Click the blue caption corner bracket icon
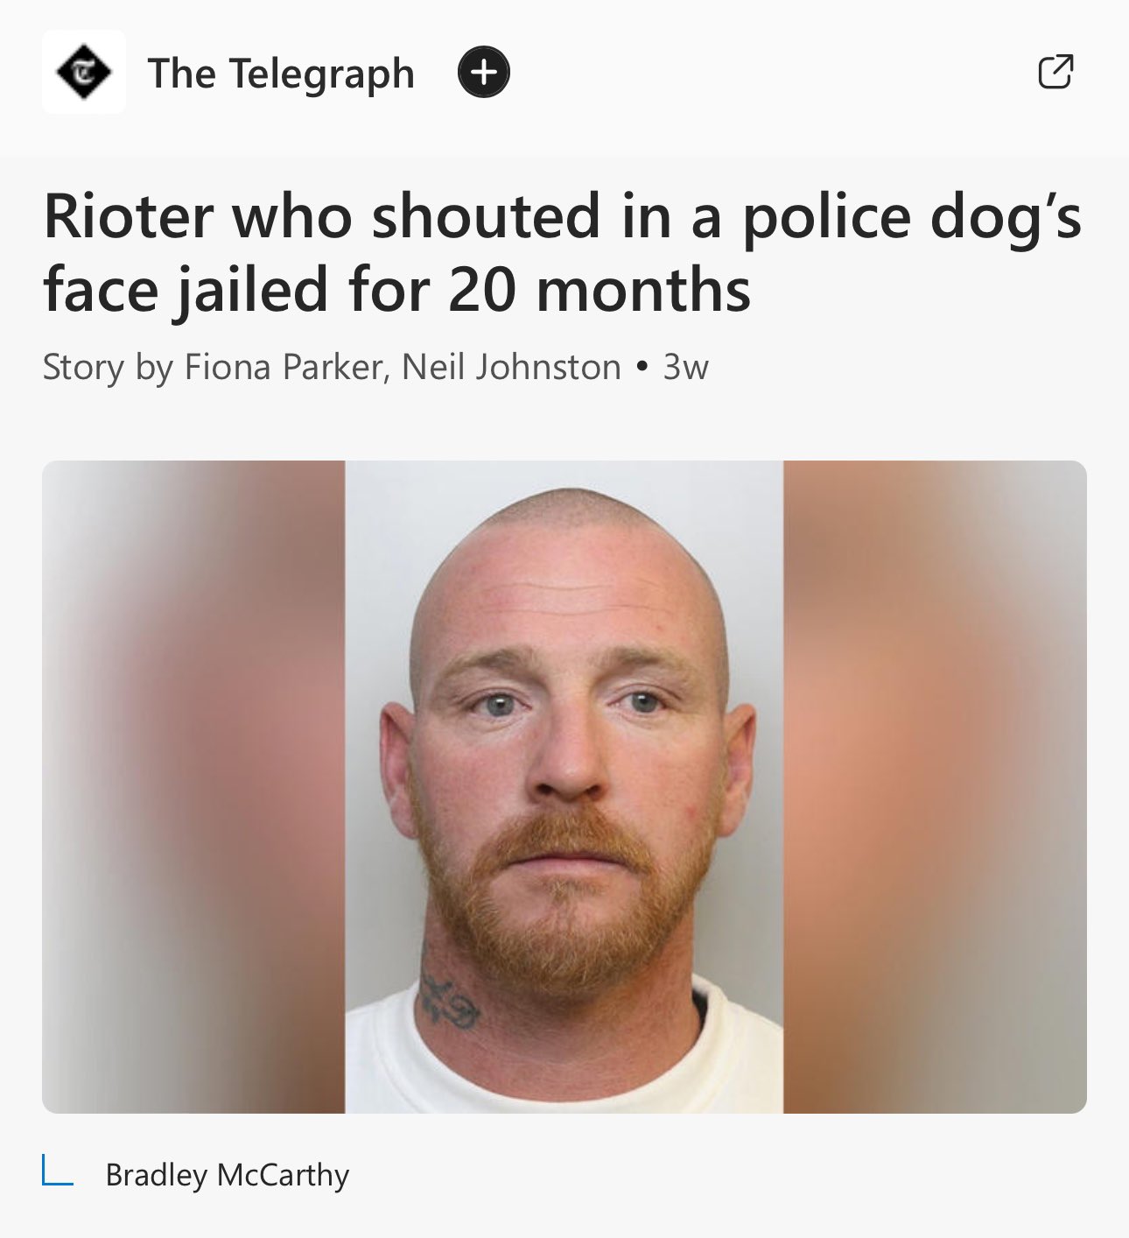This screenshot has width=1129, height=1238. (58, 1171)
